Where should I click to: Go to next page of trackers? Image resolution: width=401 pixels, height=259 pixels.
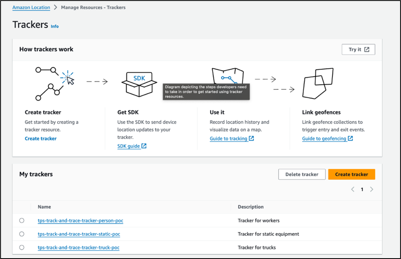(372, 189)
